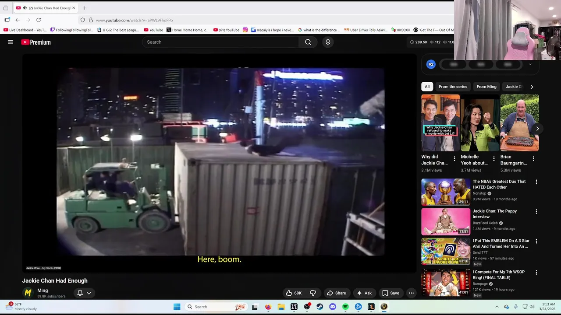This screenshot has width=561, height=315.
Task: Open options for Brian Baumgartner short
Action: pos(533,159)
